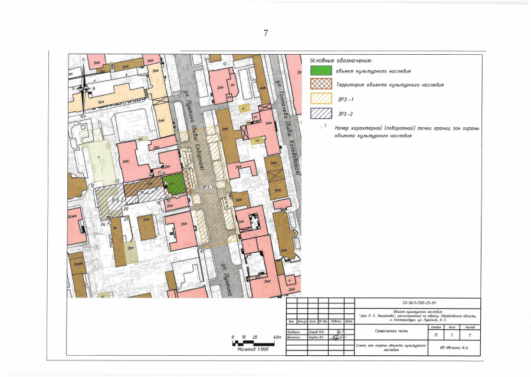Image resolution: width=531 pixels, height=377 pixels.
Task: Click the blue hatched ЗРЗ-2 legend box
Action: tap(320, 113)
